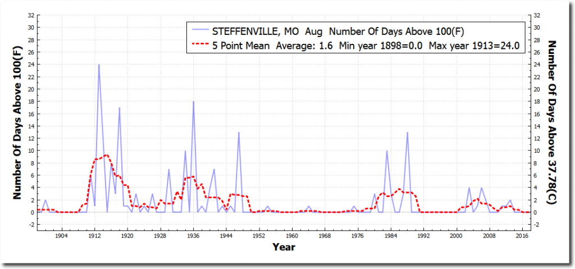Click the tallest blue peak at 1913
This screenshot has width=575, height=269.
pyautogui.click(x=99, y=65)
